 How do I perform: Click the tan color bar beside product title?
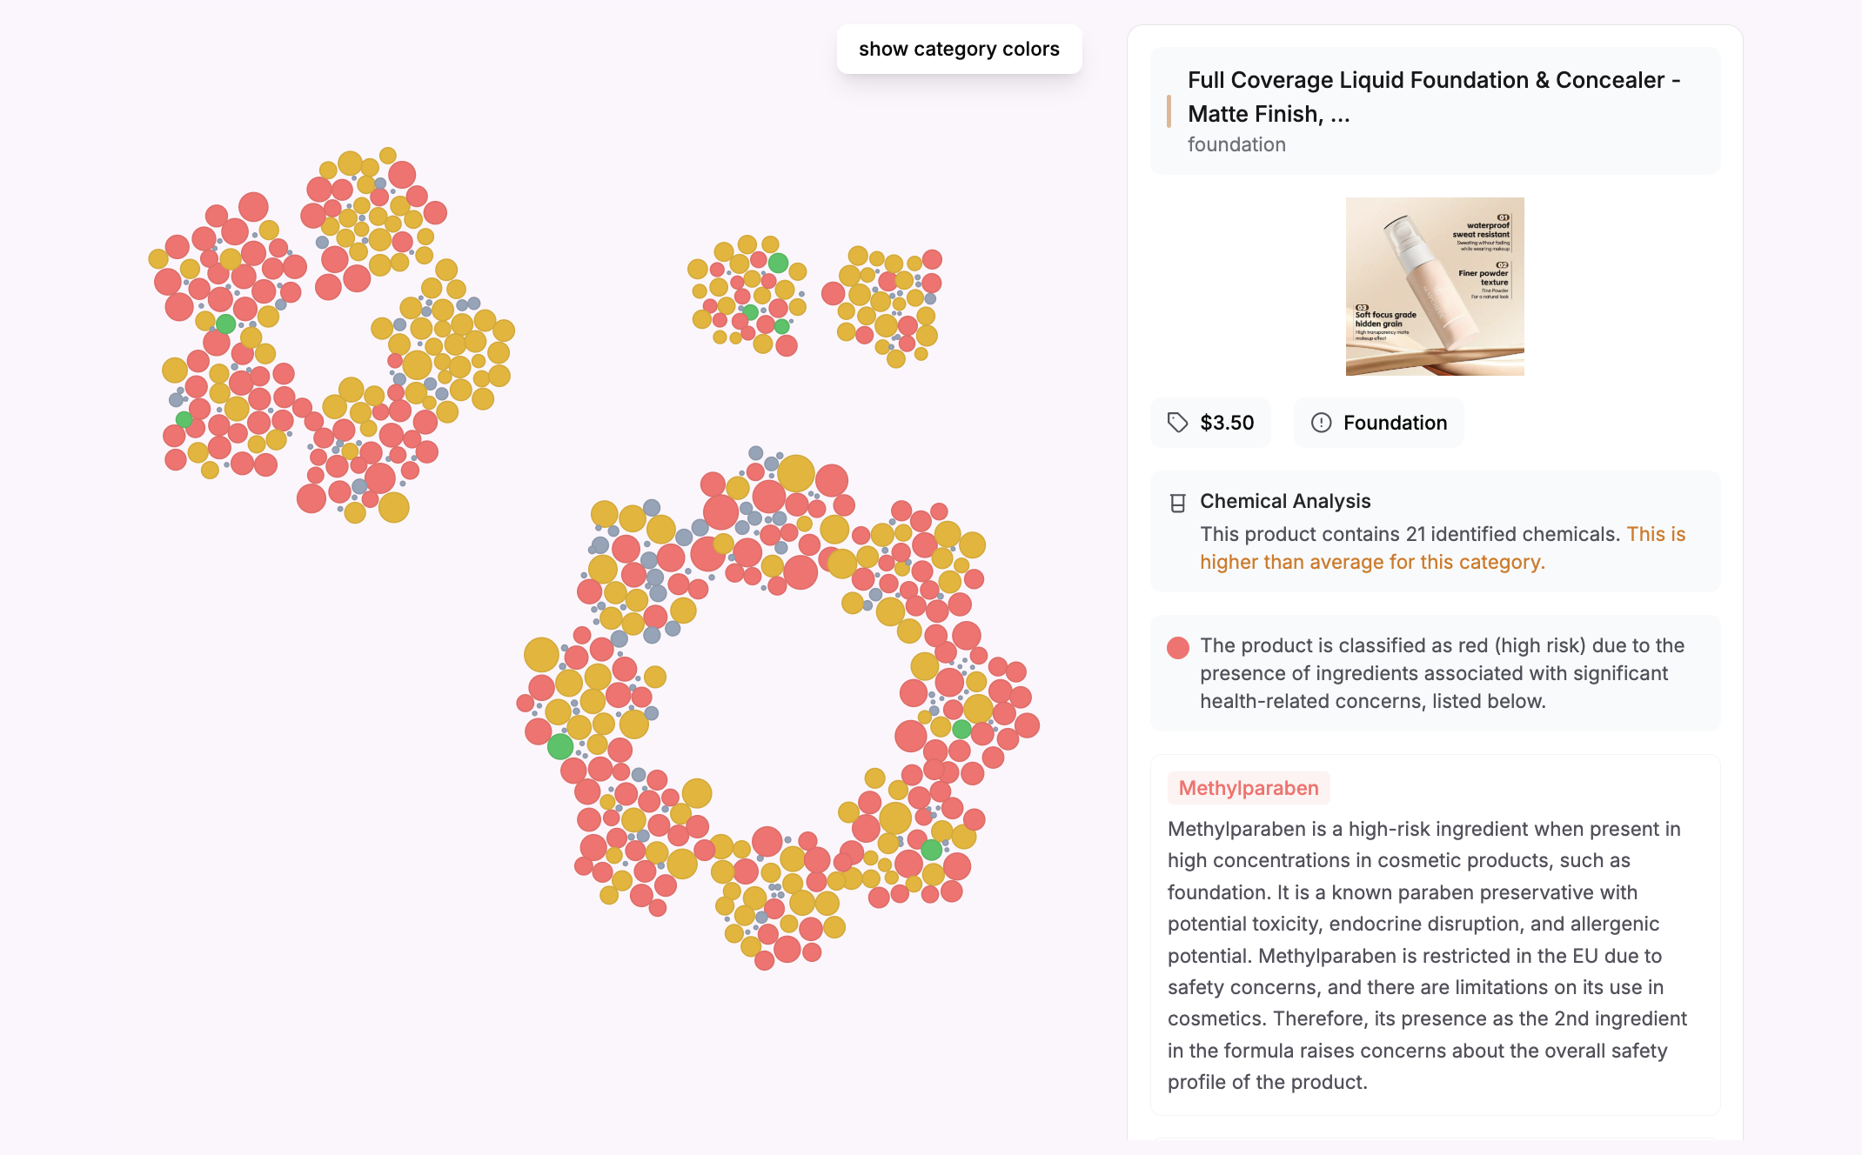pos(1169,111)
